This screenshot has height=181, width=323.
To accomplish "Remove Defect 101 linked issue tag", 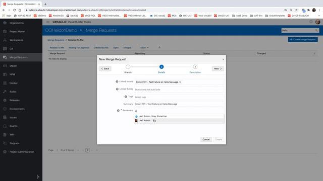I will [180, 82].
